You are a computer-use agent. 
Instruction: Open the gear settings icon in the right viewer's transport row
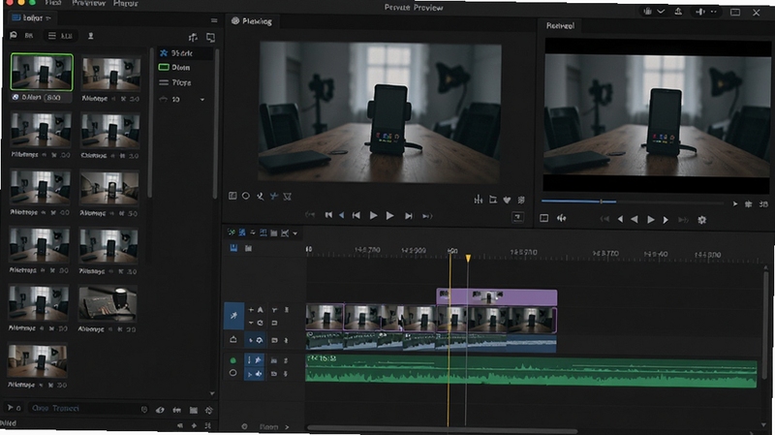pyautogui.click(x=701, y=220)
